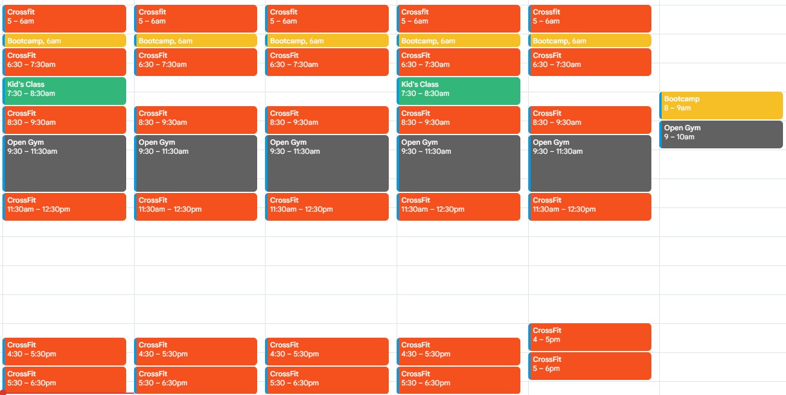Open Kid's Class 7:30 event in first column
The height and width of the screenshot is (395, 786).
coord(65,91)
